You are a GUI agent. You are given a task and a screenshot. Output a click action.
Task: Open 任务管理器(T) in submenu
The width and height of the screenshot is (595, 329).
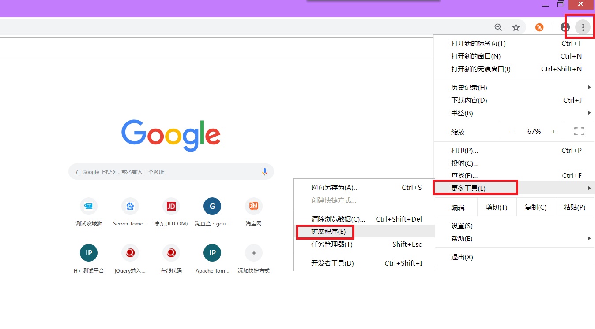(364, 244)
